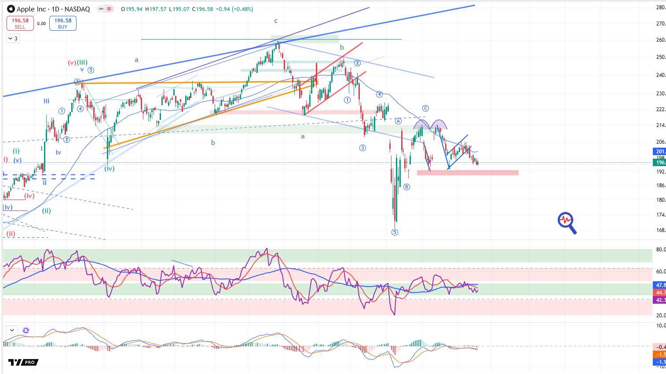
Task: Open the Apple Inc · 1D · NASDAQ symbol title
Action: pos(53,9)
